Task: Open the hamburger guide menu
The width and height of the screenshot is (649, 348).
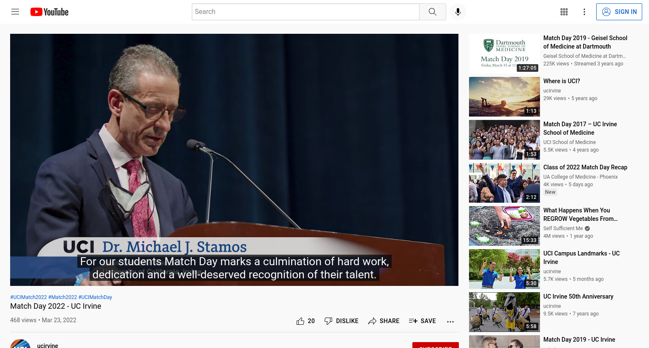Action: click(15, 12)
